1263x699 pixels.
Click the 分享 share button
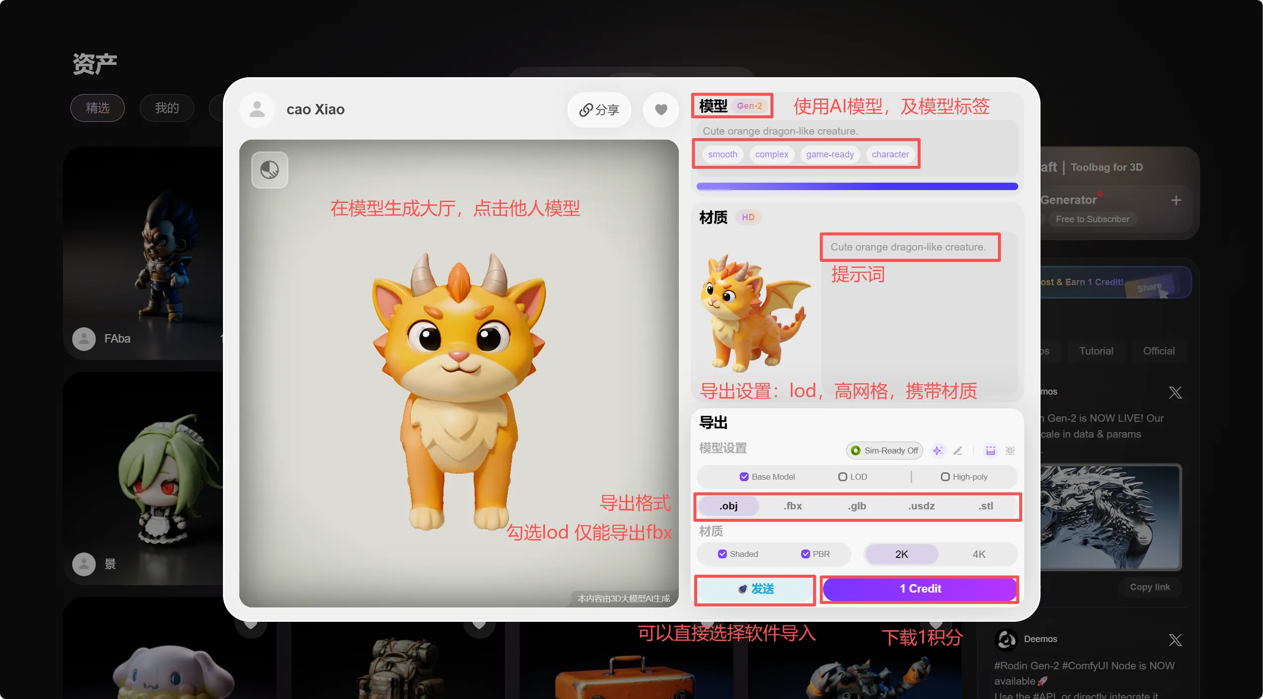[x=599, y=109]
